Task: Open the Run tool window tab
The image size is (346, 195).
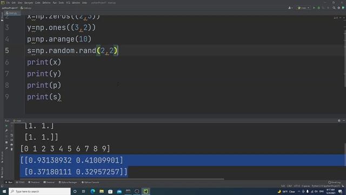Action: (x=9, y=183)
